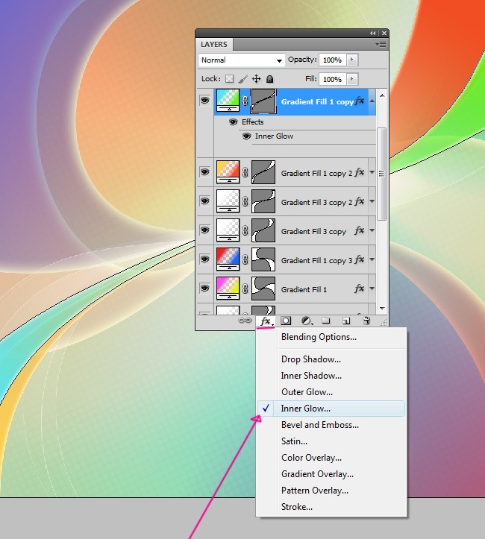Select the Gradient Fill 1 copy 3 mask thumbnail
Viewport: 485px width, 539px height.
pos(264,260)
